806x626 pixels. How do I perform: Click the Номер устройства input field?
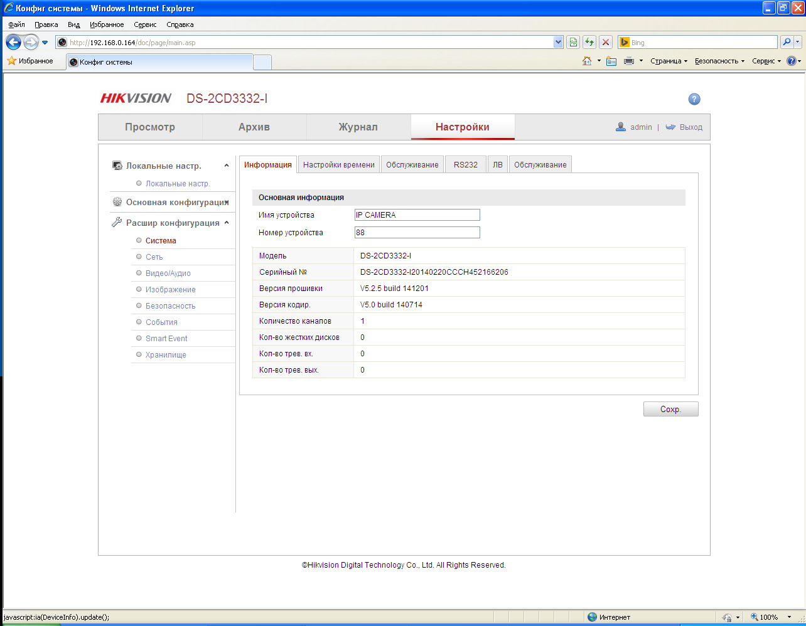click(x=417, y=233)
